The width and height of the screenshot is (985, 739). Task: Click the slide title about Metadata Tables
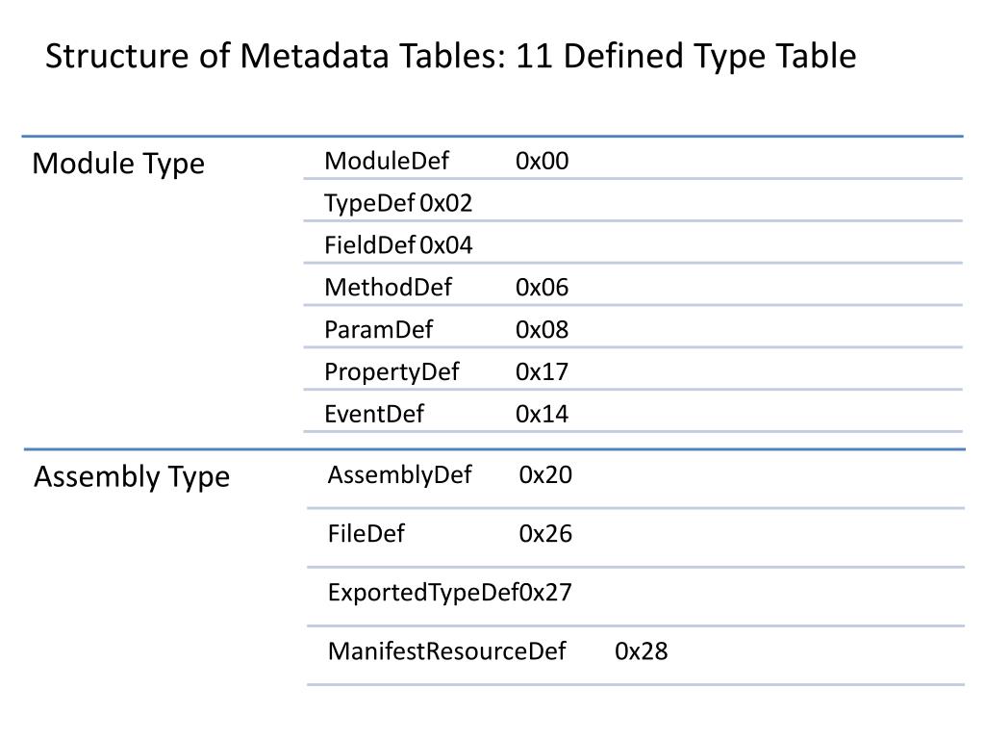click(450, 57)
